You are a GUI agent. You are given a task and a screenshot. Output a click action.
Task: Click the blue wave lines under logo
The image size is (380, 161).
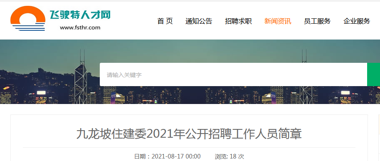click(28, 27)
